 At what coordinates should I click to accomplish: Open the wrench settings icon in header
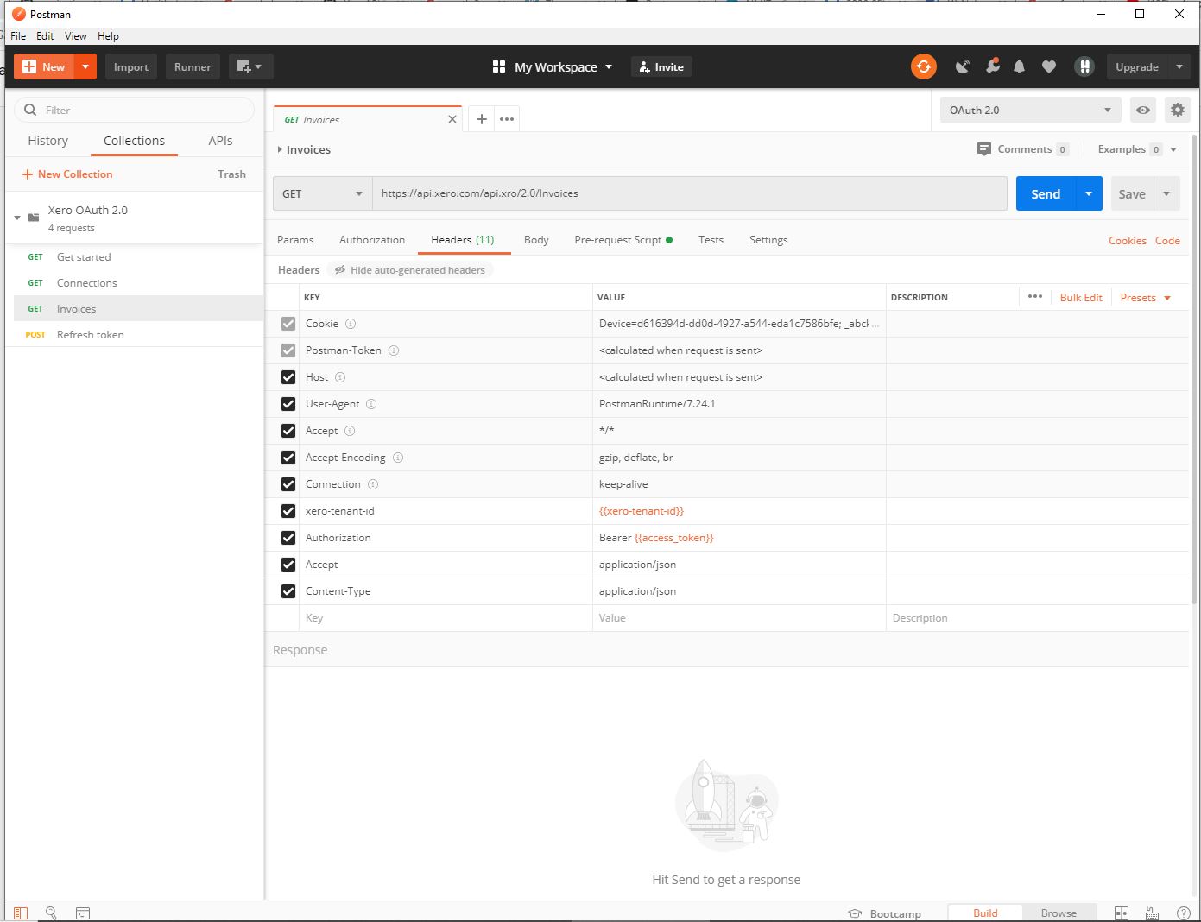coord(992,66)
